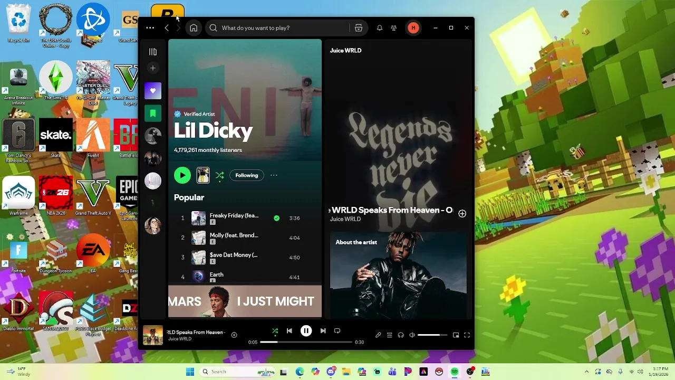
Task: Open the Warframe desktop shortcut
Action: 18,196
